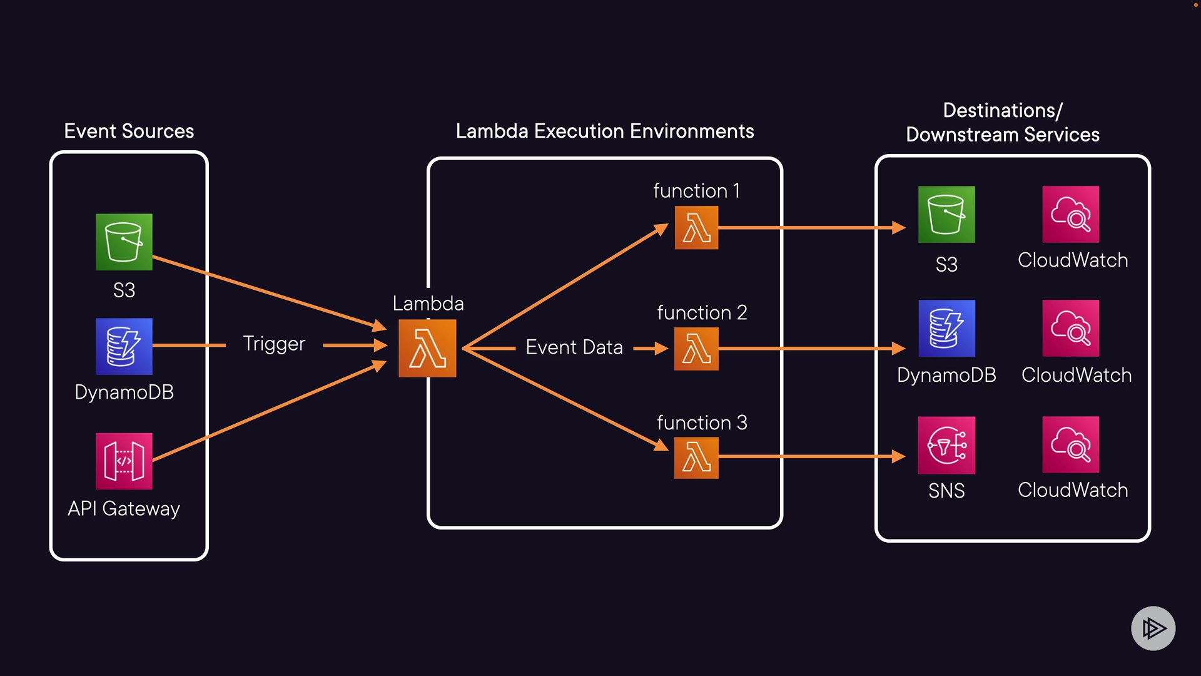
Task: Click the Event Data label
Action: [574, 347]
